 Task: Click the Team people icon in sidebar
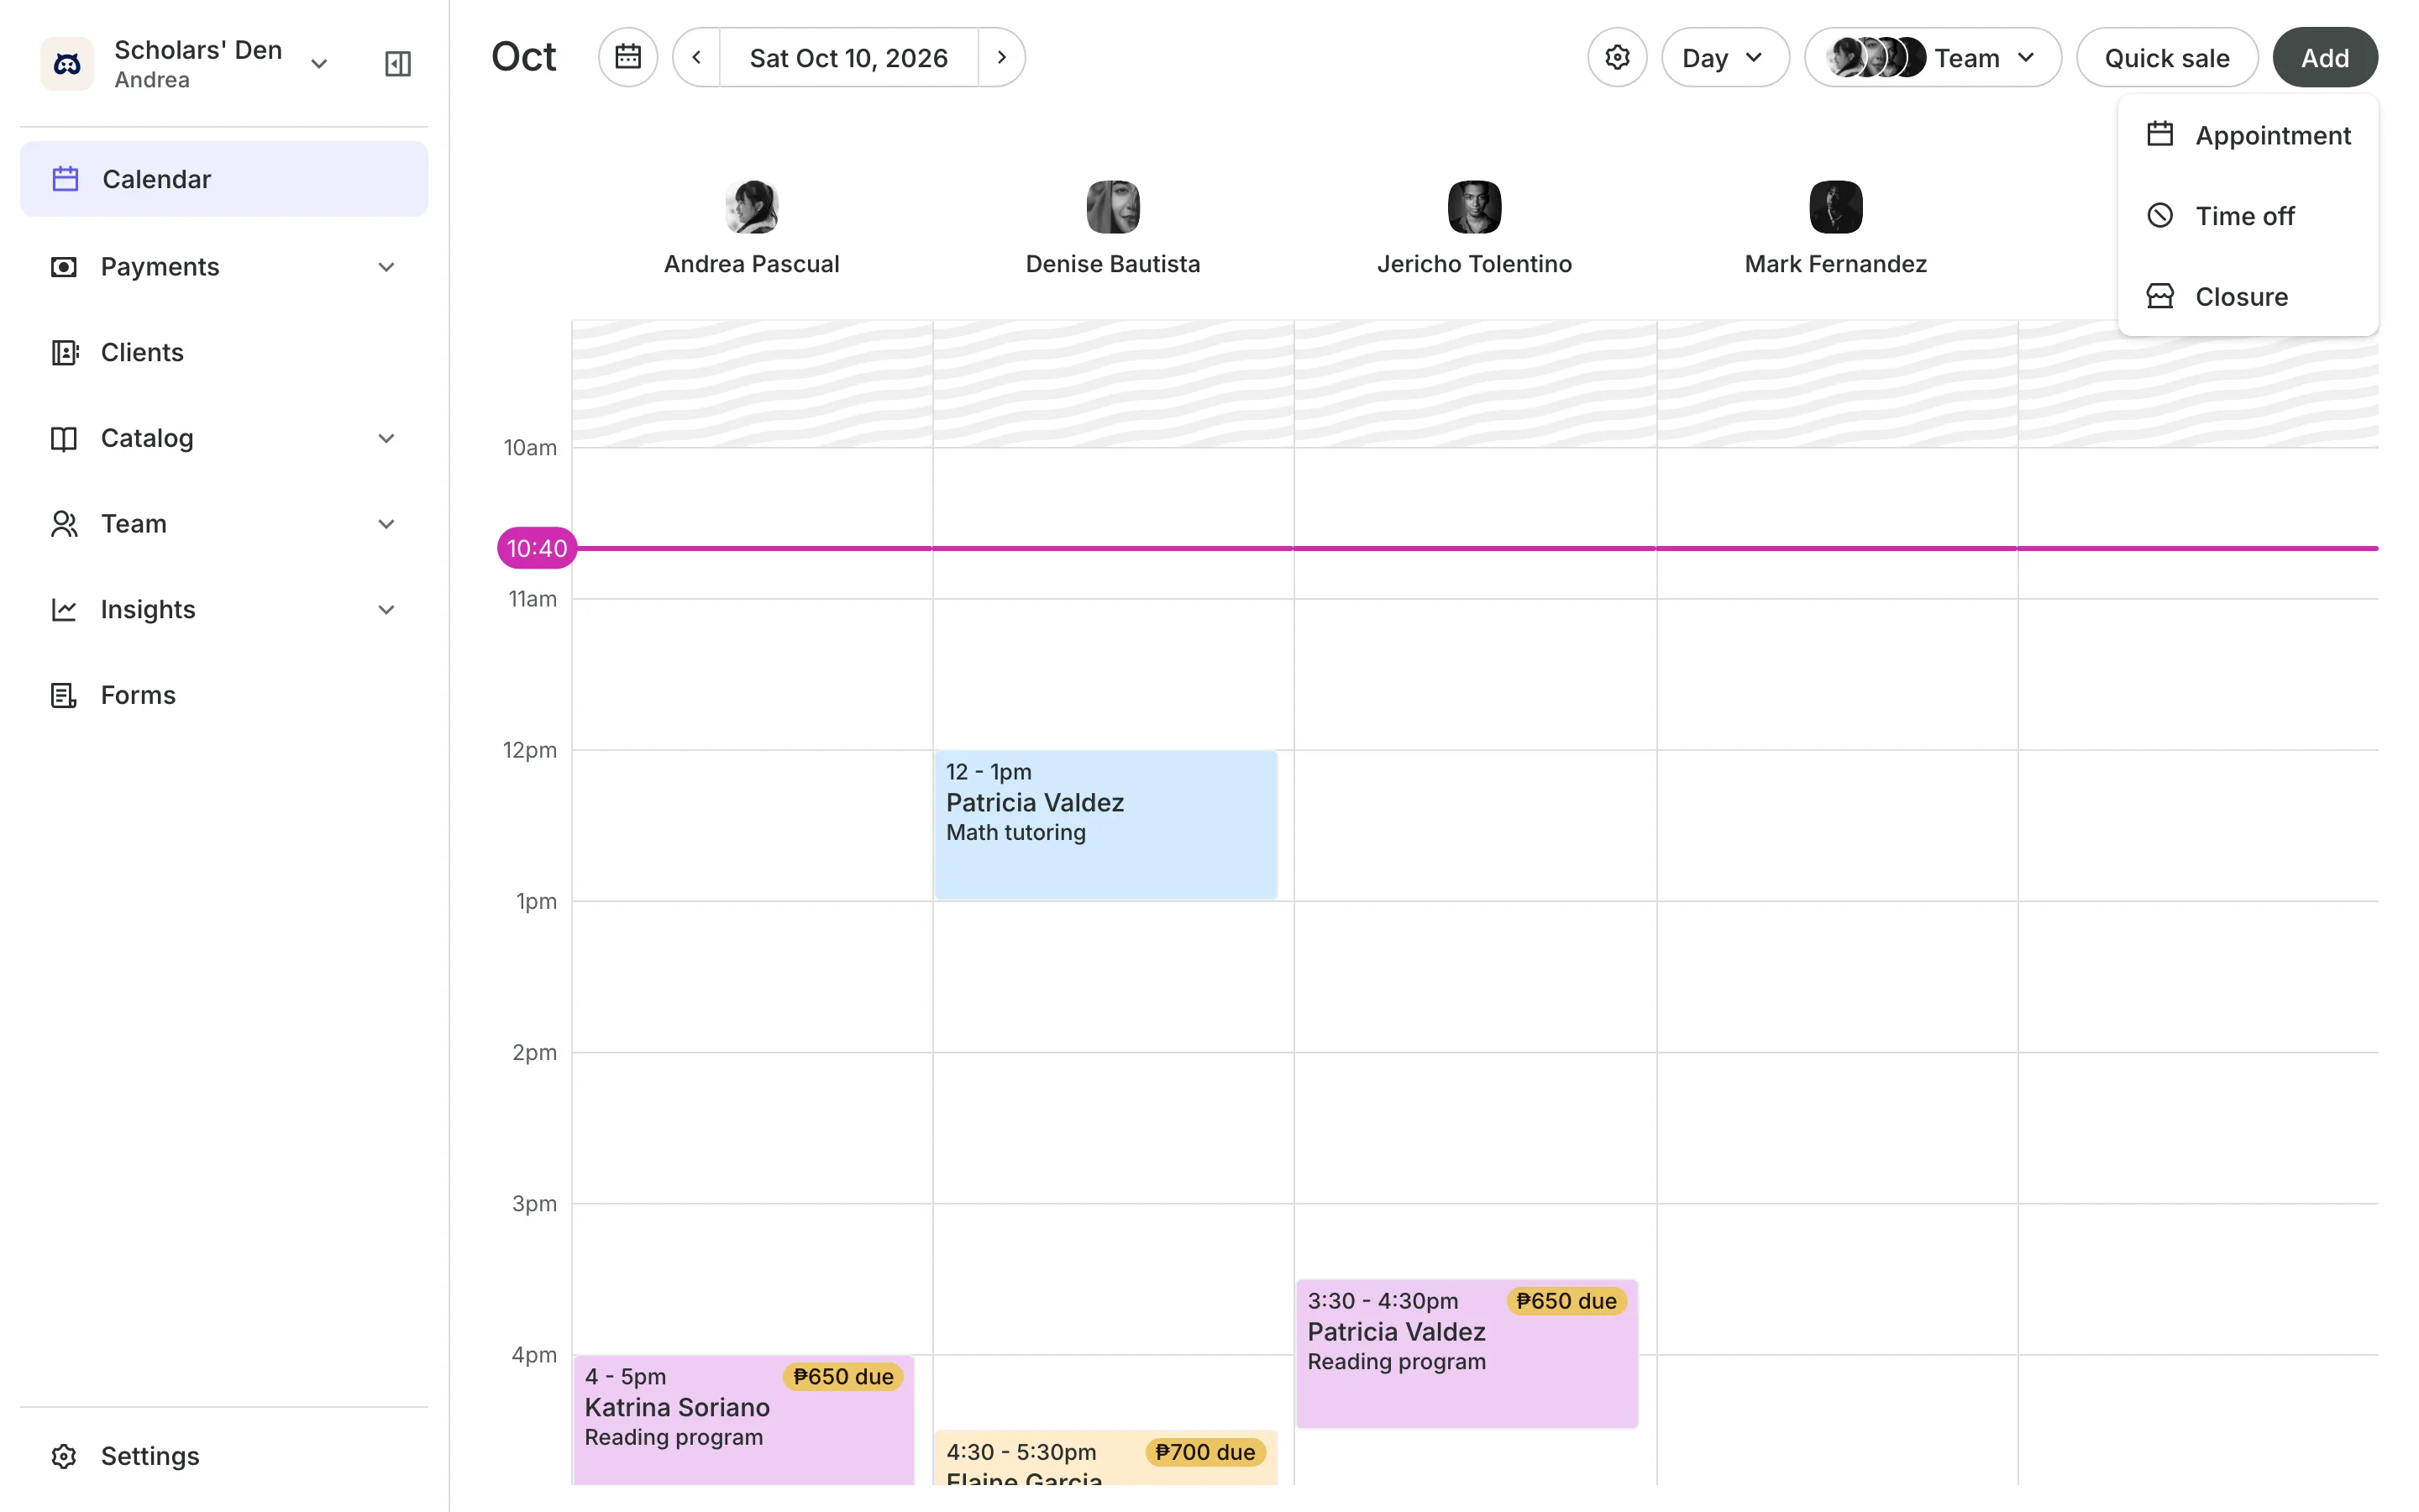click(x=64, y=524)
